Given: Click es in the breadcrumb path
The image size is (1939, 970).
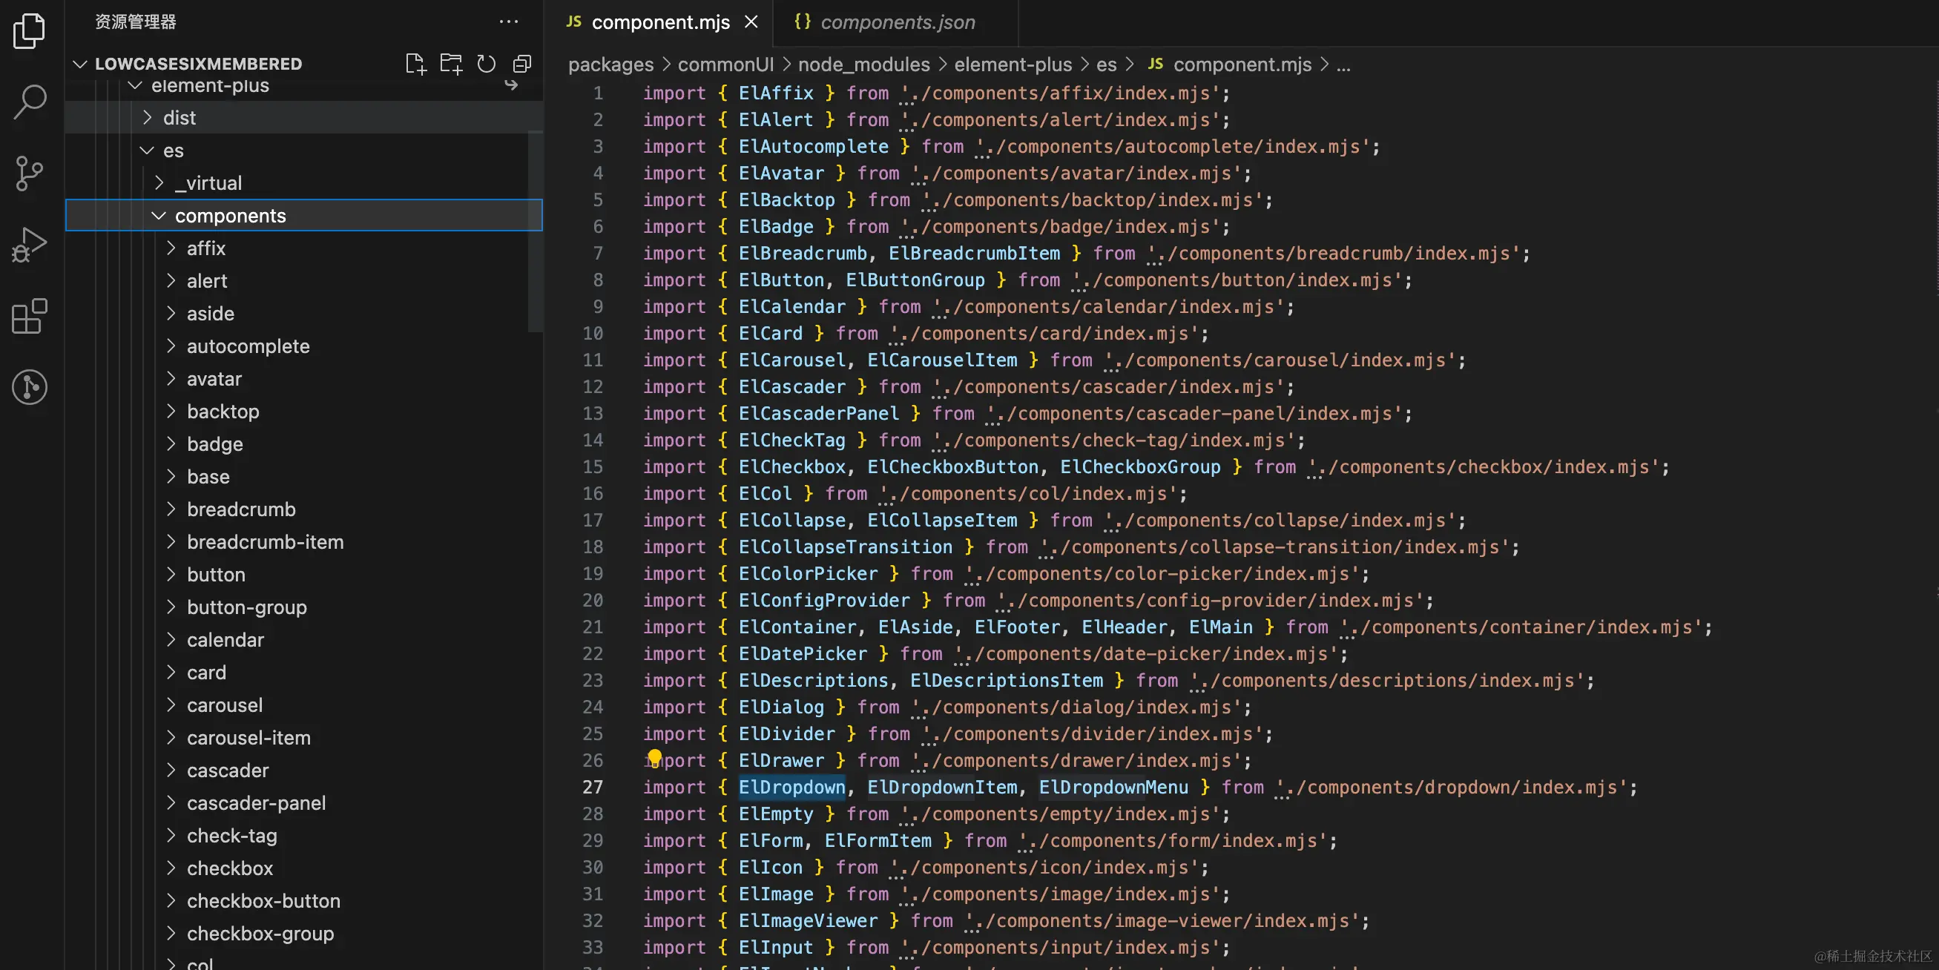Looking at the screenshot, I should pyautogui.click(x=1106, y=65).
